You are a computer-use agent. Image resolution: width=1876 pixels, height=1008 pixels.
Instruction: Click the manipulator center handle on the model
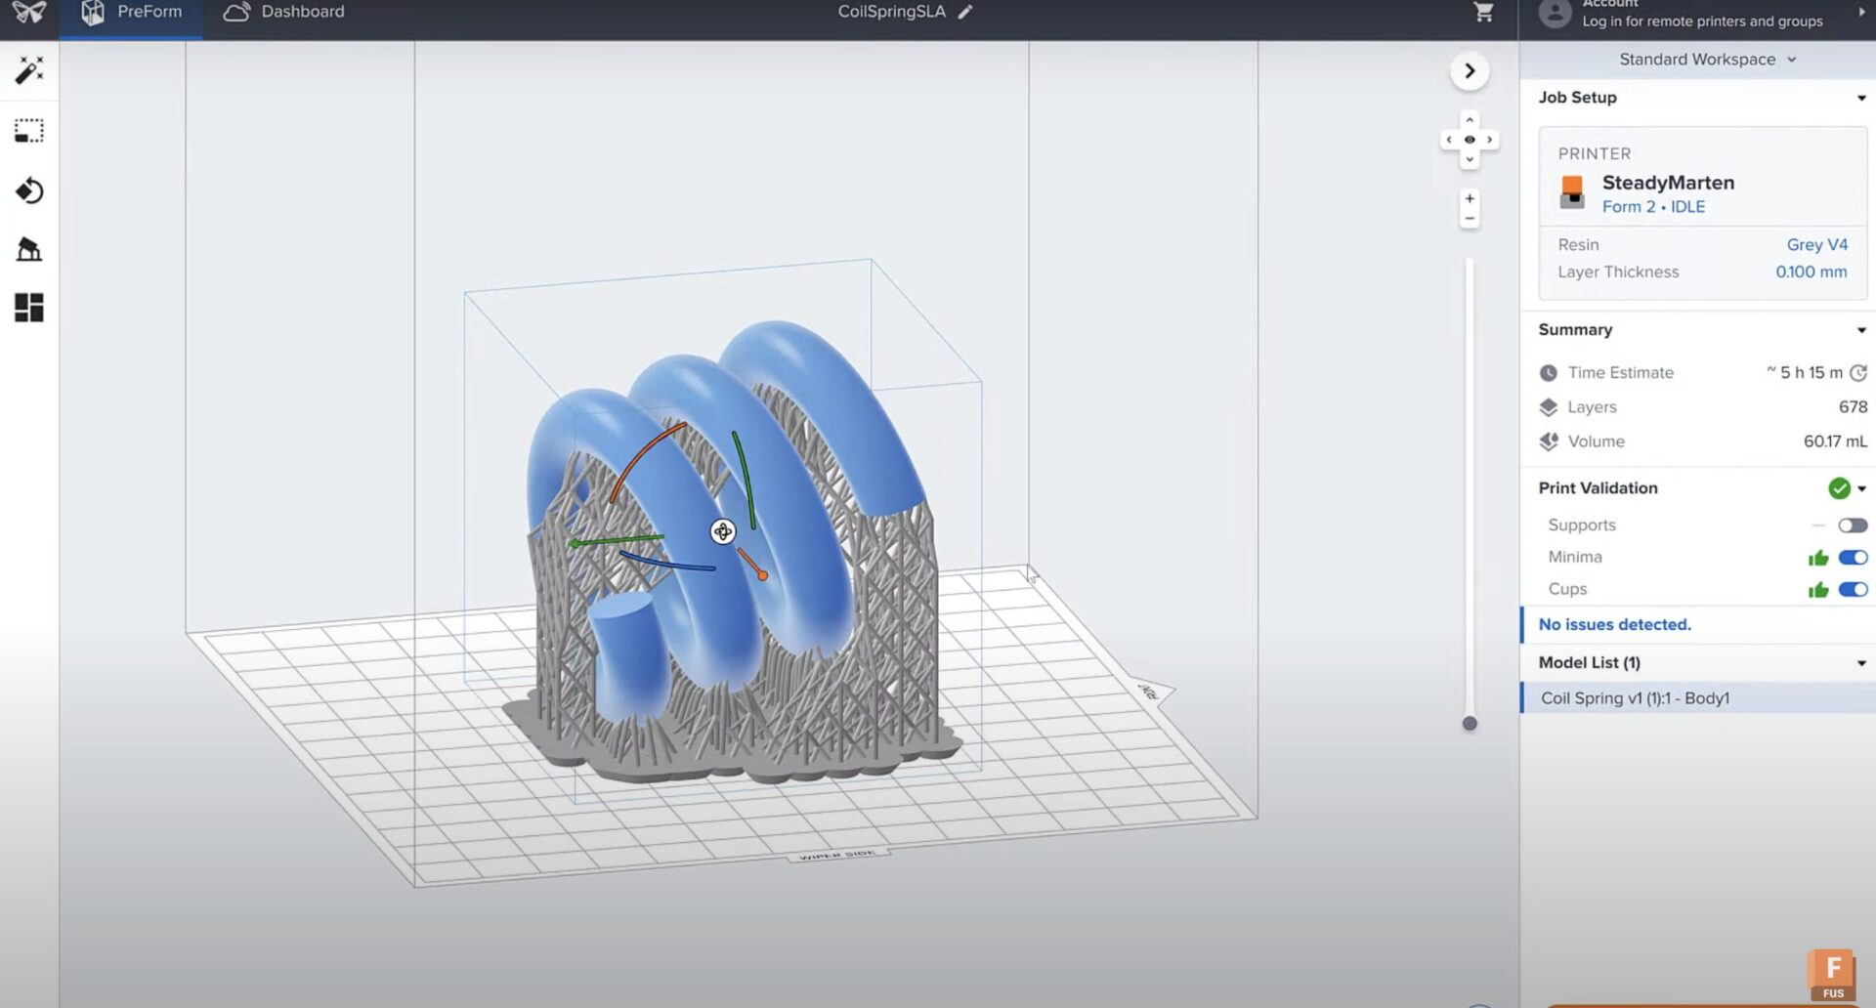pos(723,531)
